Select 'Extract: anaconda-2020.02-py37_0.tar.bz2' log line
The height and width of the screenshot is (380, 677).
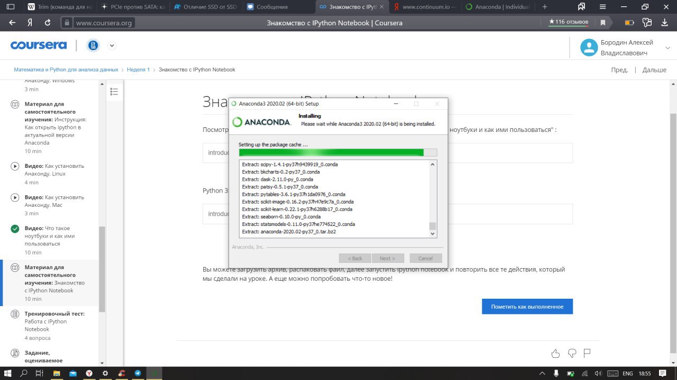pos(289,232)
